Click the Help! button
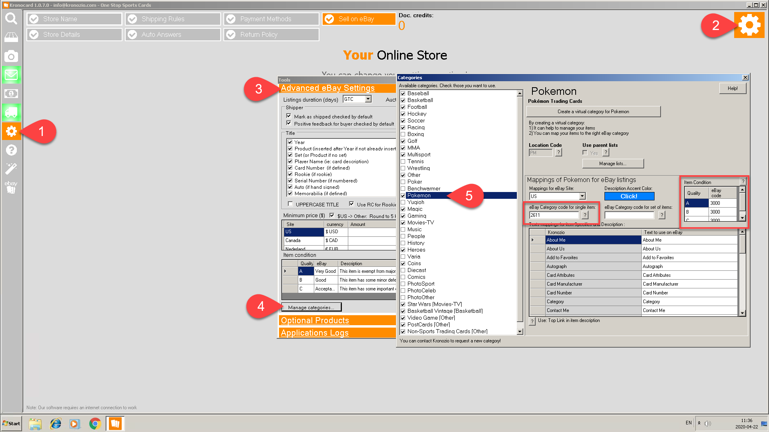Image resolution: width=769 pixels, height=432 pixels. tap(733, 88)
